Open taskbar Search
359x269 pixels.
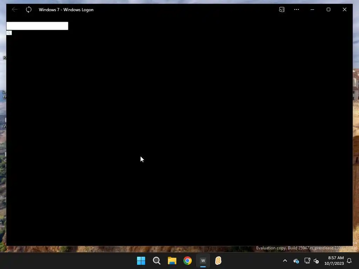[157, 261]
